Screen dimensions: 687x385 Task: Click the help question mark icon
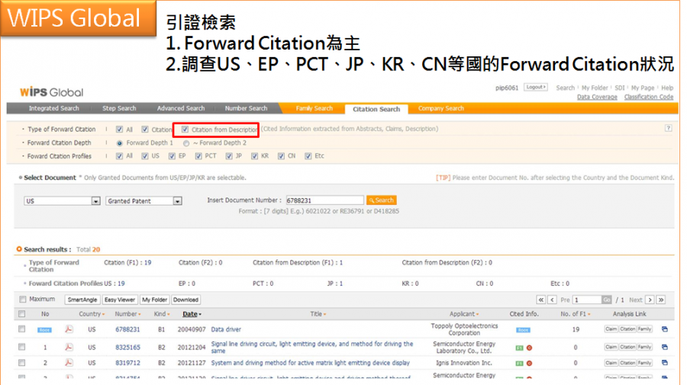(x=669, y=129)
